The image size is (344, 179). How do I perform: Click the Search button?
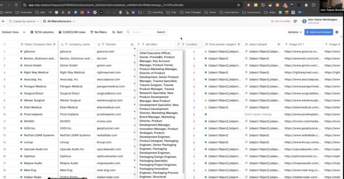coord(161,32)
